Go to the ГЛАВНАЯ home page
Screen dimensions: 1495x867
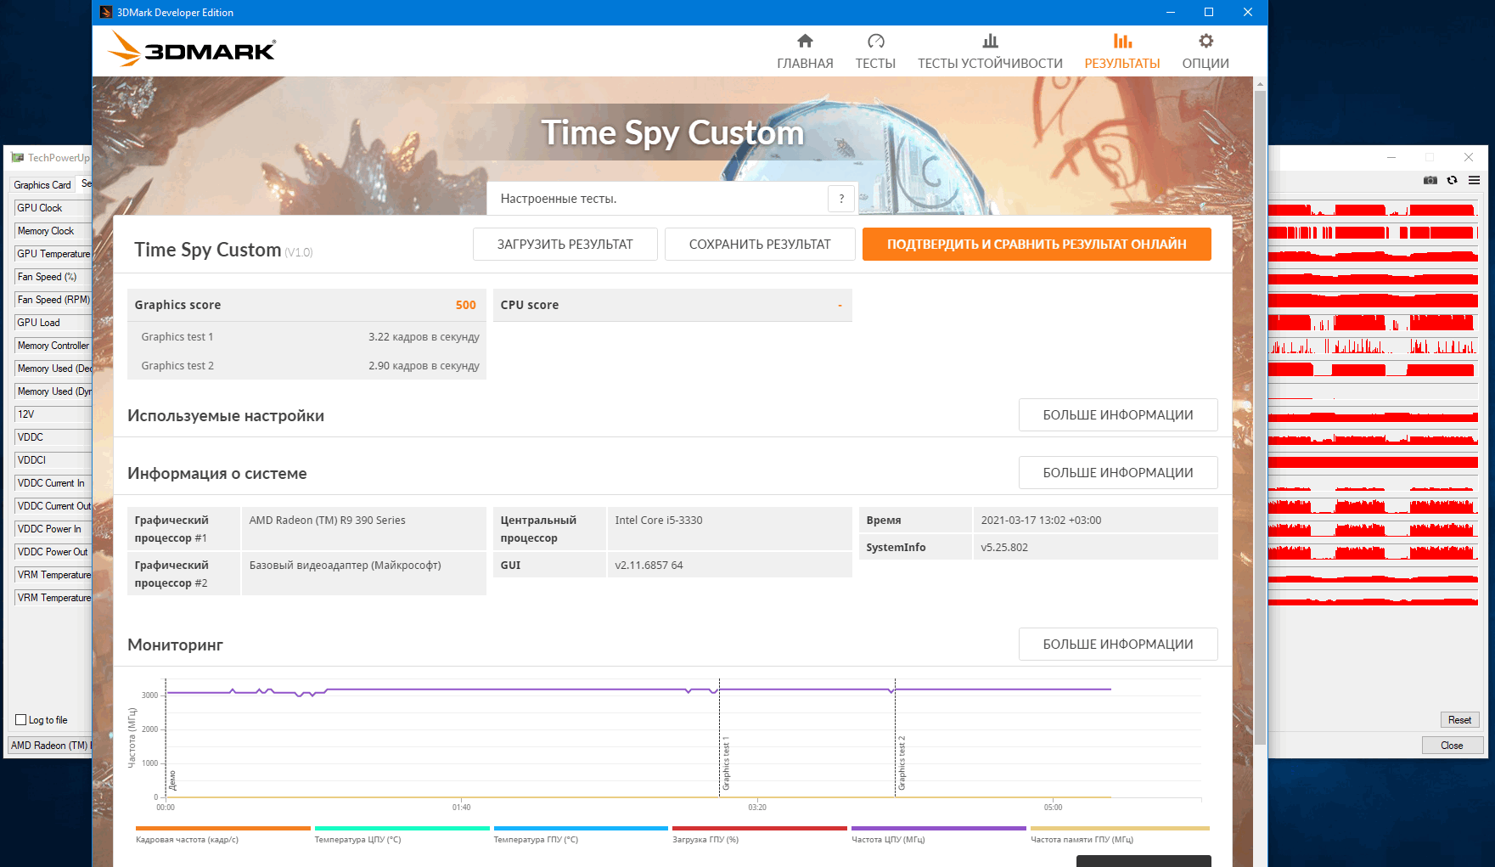[x=805, y=51]
